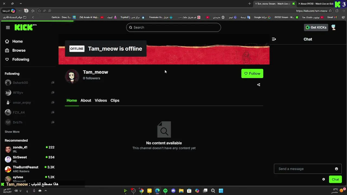Open chat settings gear icon
347x195 pixels.
pos(323,179)
